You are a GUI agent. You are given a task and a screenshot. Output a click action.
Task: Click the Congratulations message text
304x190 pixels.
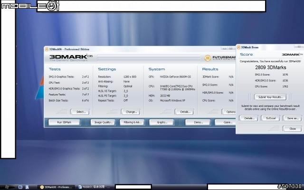click(270, 61)
